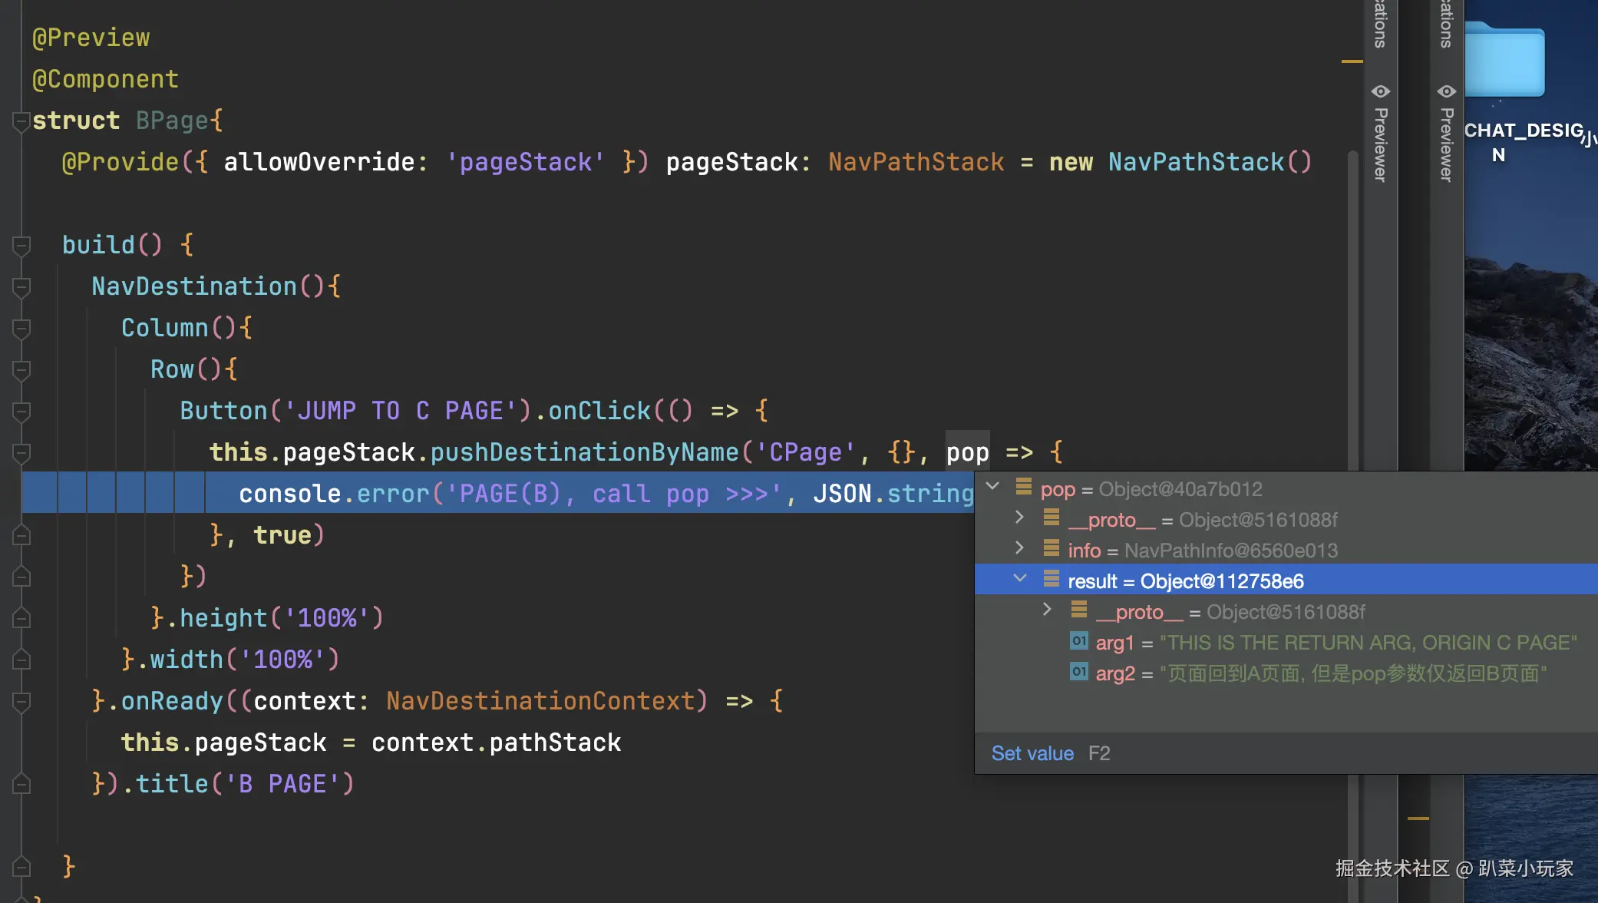Toggle code fold at build() line
1598x903 pixels.
[x=21, y=246]
